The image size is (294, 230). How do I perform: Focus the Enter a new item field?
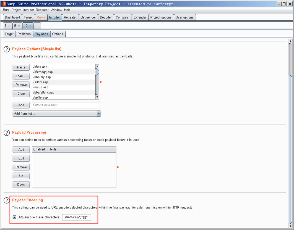click(66, 105)
